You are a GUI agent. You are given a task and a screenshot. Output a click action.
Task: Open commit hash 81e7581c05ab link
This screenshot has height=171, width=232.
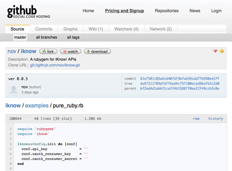[180, 79]
